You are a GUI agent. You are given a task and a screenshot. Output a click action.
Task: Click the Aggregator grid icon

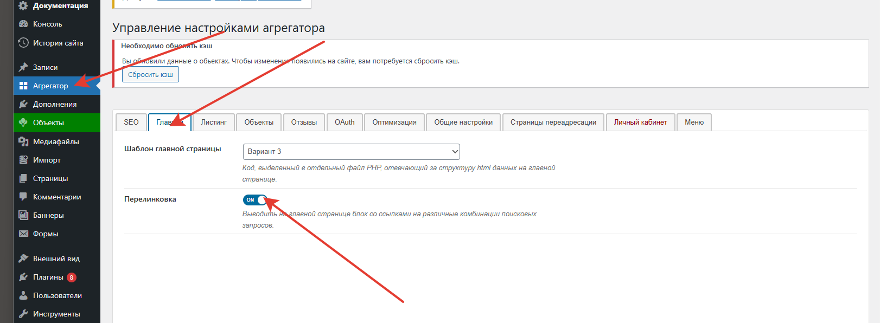pos(23,86)
